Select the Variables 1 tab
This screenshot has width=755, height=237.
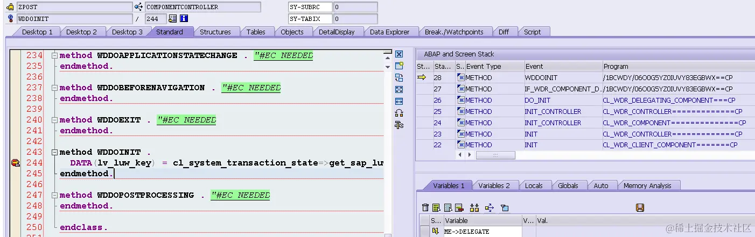pos(449,185)
